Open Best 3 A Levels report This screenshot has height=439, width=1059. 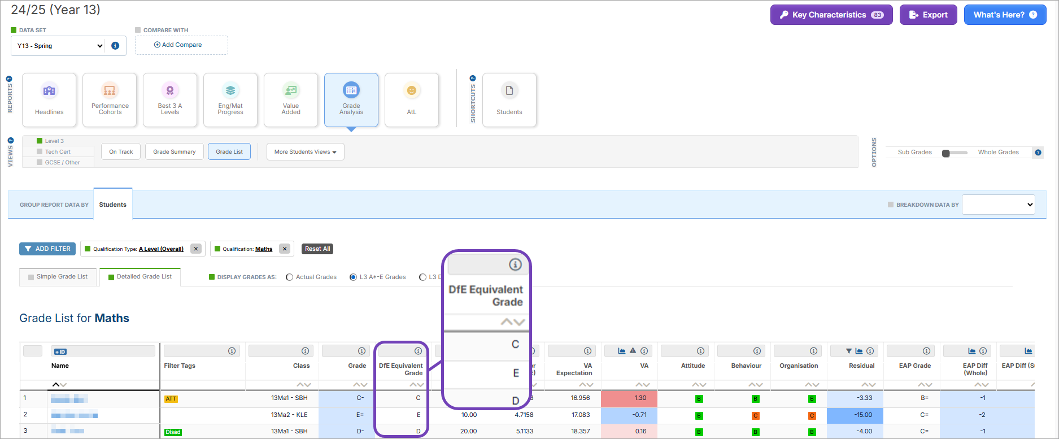pyautogui.click(x=170, y=99)
